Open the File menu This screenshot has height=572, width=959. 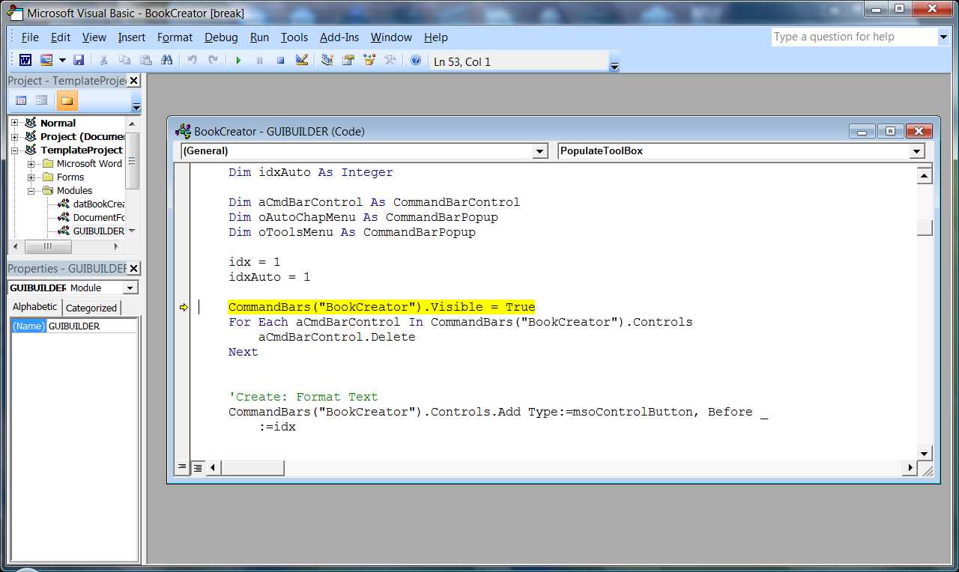tap(30, 37)
